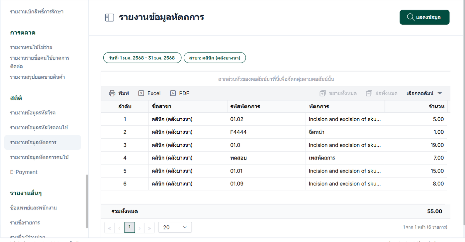The image size is (465, 242).
Task: Click the ขยายทั้งหมด expand all button
Action: click(338, 93)
